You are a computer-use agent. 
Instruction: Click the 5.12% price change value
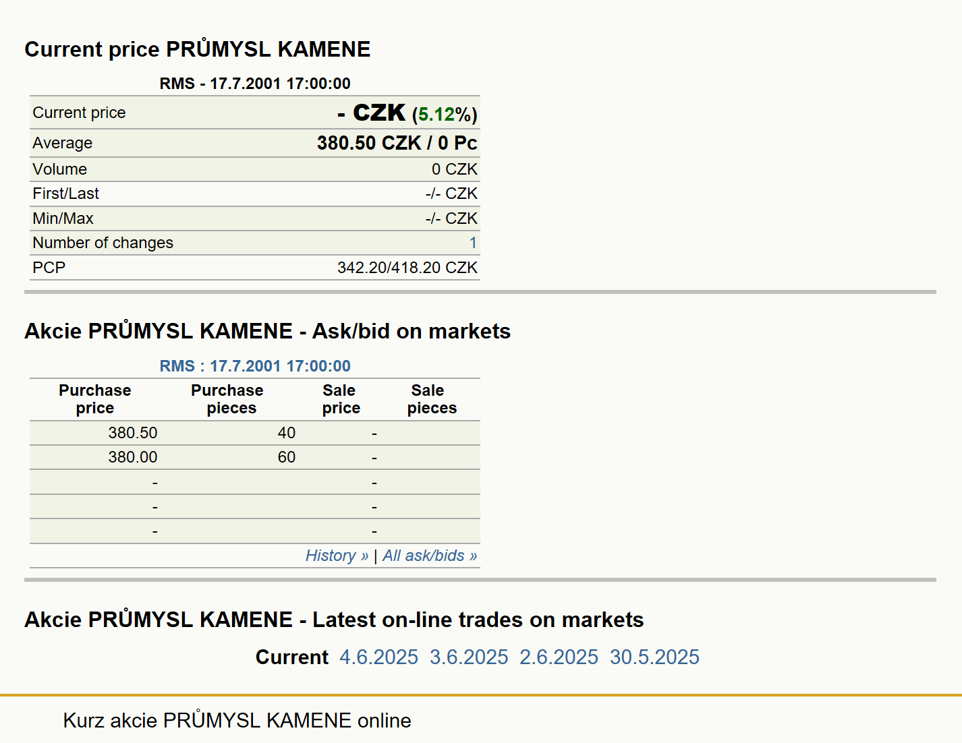pyautogui.click(x=445, y=115)
